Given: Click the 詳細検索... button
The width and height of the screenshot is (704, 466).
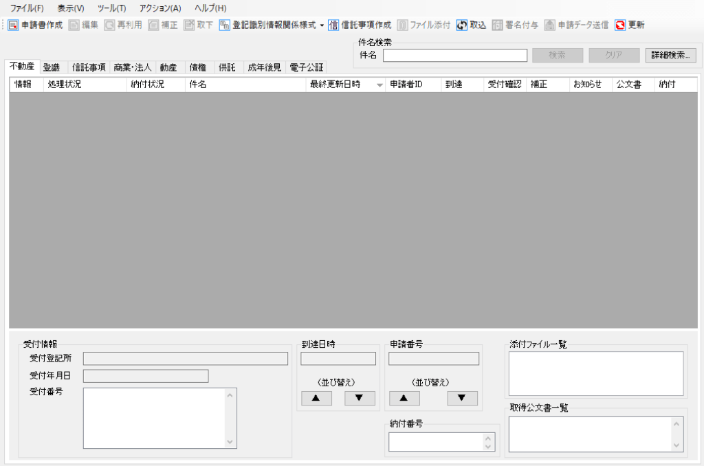Looking at the screenshot, I should click(670, 55).
